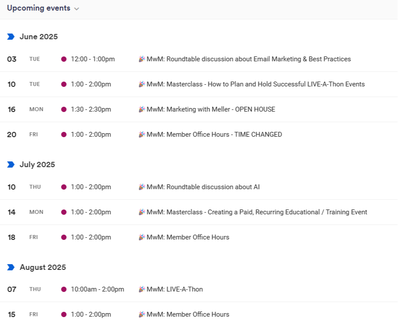Click party icon next to LIVE-A-Thon event
The image size is (398, 329).
point(142,289)
